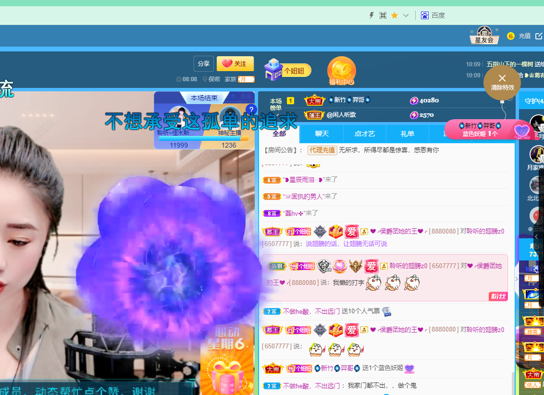Click the 粉丝 tag on highlighted message

click(498, 296)
